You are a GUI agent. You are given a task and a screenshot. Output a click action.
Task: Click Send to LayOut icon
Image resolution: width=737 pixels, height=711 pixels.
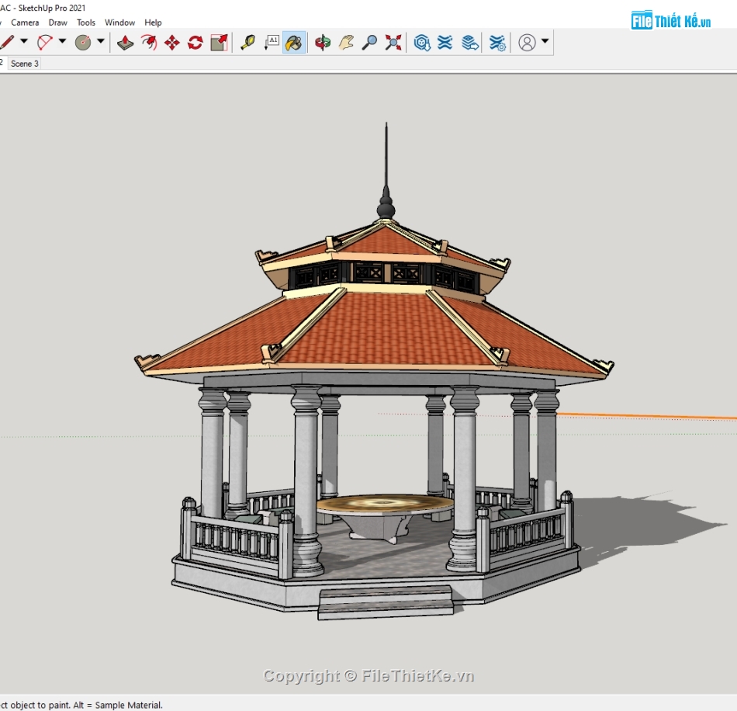click(469, 43)
